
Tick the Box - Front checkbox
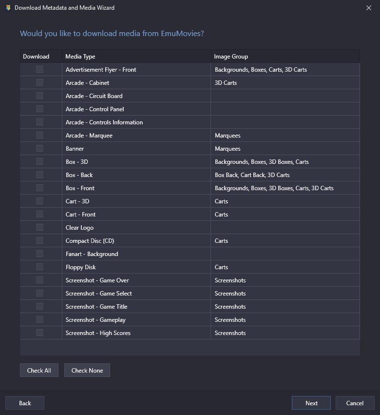(39, 188)
